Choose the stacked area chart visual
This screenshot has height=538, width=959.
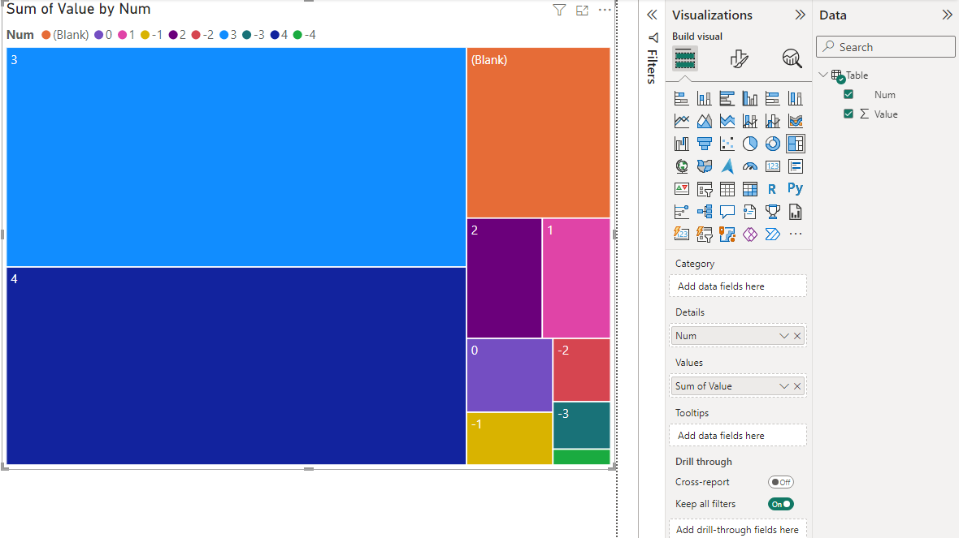click(x=727, y=121)
